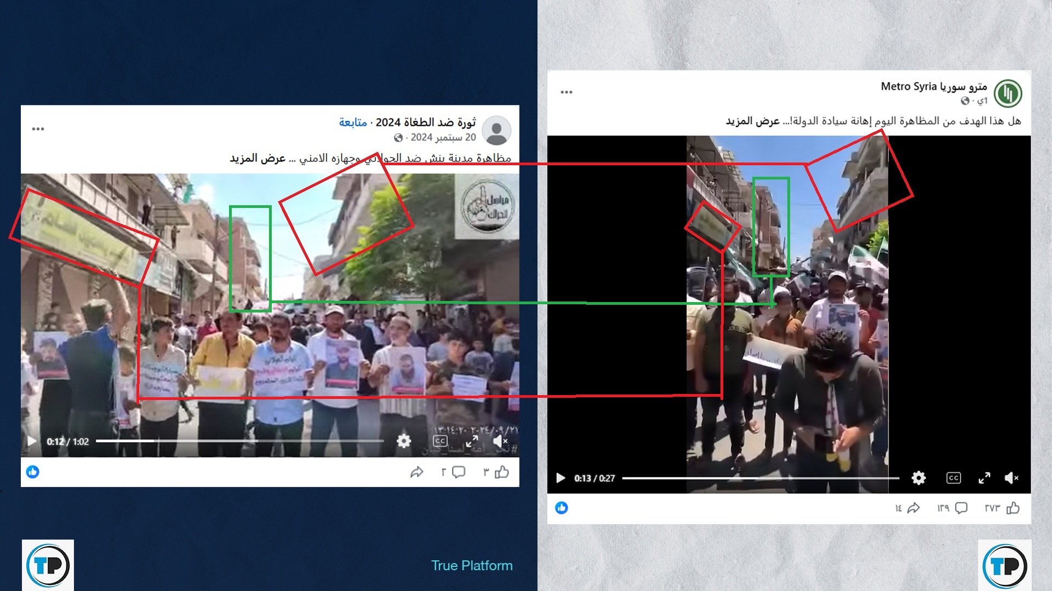
Task: Play the left Facebook video
Action: (32, 441)
